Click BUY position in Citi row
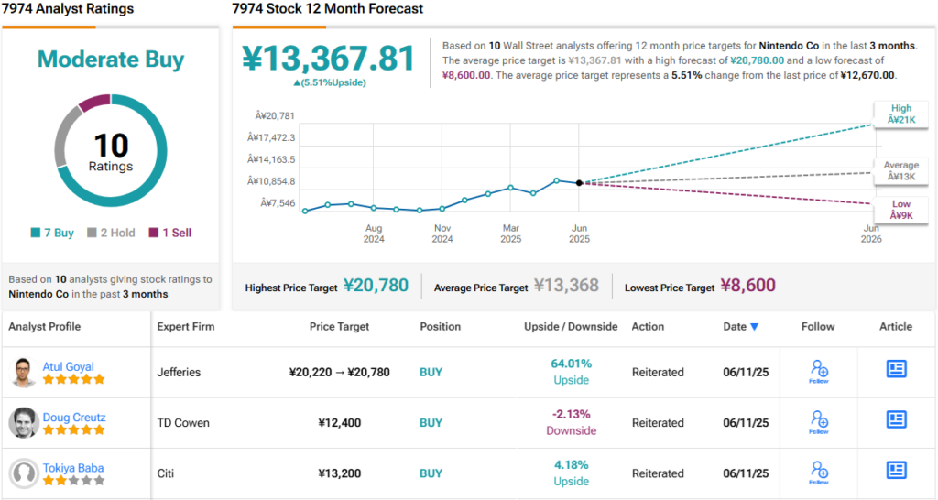 (x=431, y=473)
